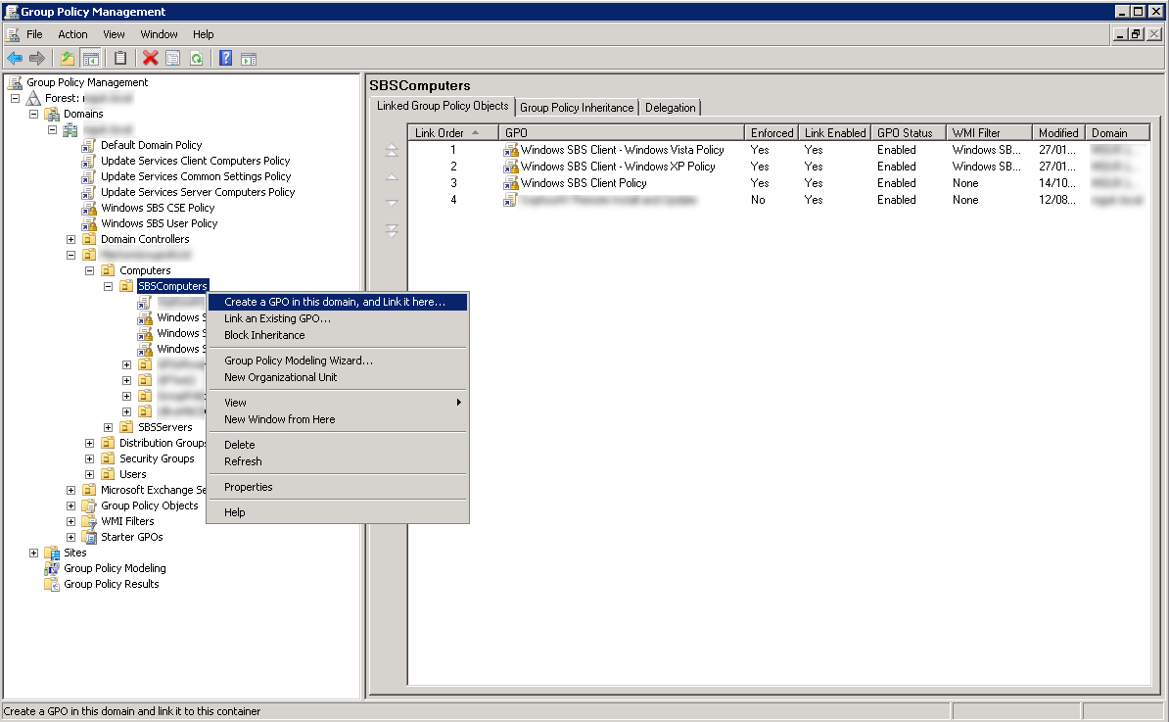
Task: Select Windows SBS Client - Windows XP Policy row
Action: pos(778,167)
